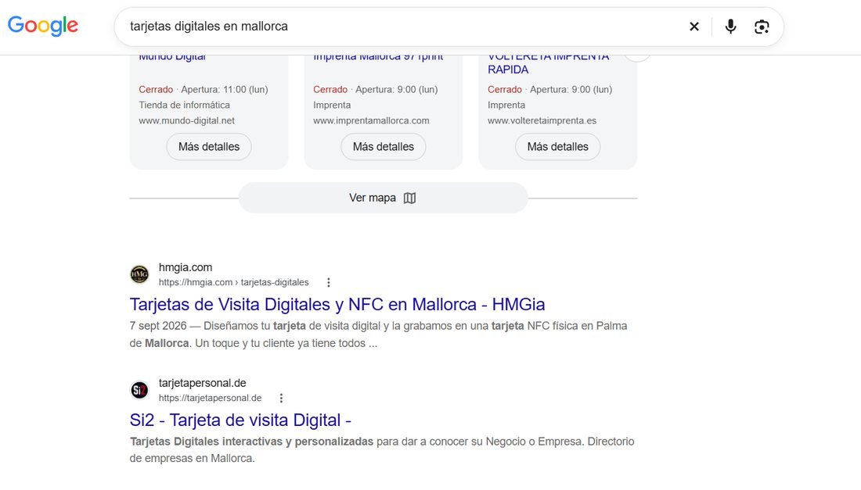Click the tarjetapersonal.de site name
Screen dimensions: 861x490
(x=203, y=383)
